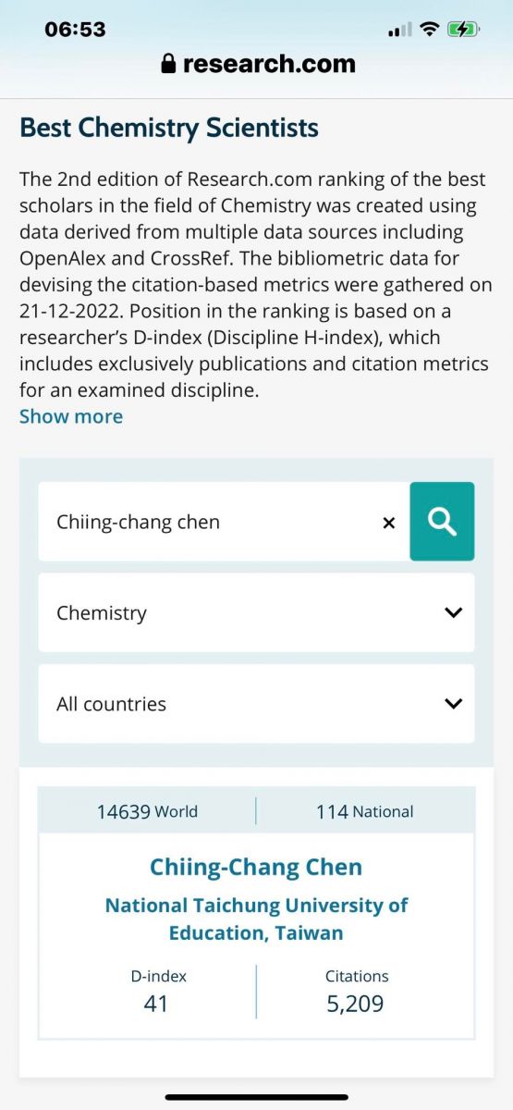Screen dimensions: 513x1110
Task: Tap the research.com address bar
Action: 257,63
